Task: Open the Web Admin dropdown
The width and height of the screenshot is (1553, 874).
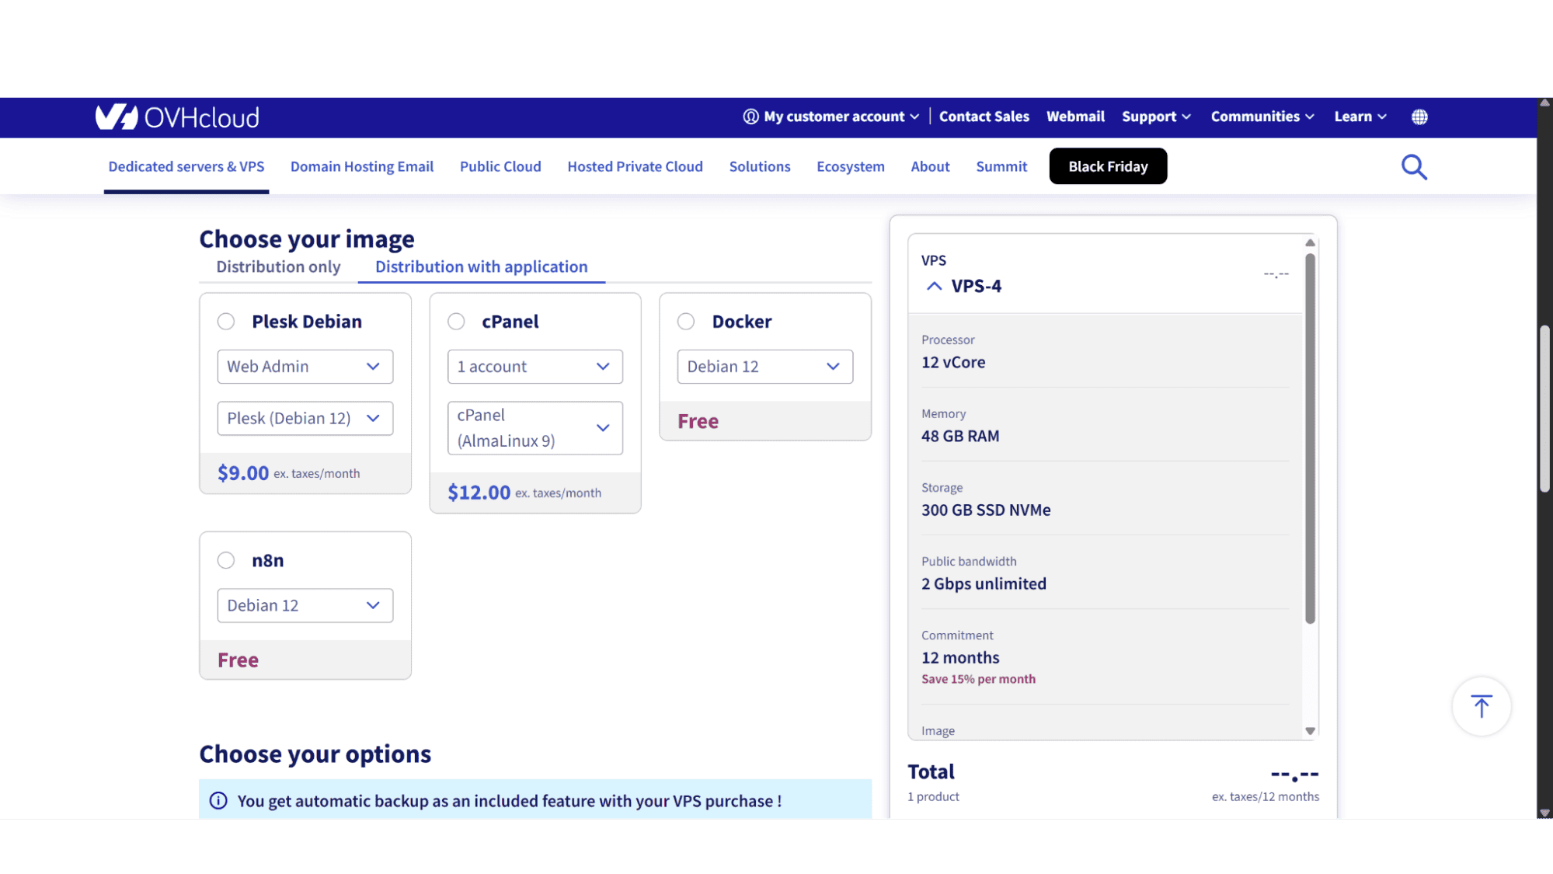Action: pos(305,367)
